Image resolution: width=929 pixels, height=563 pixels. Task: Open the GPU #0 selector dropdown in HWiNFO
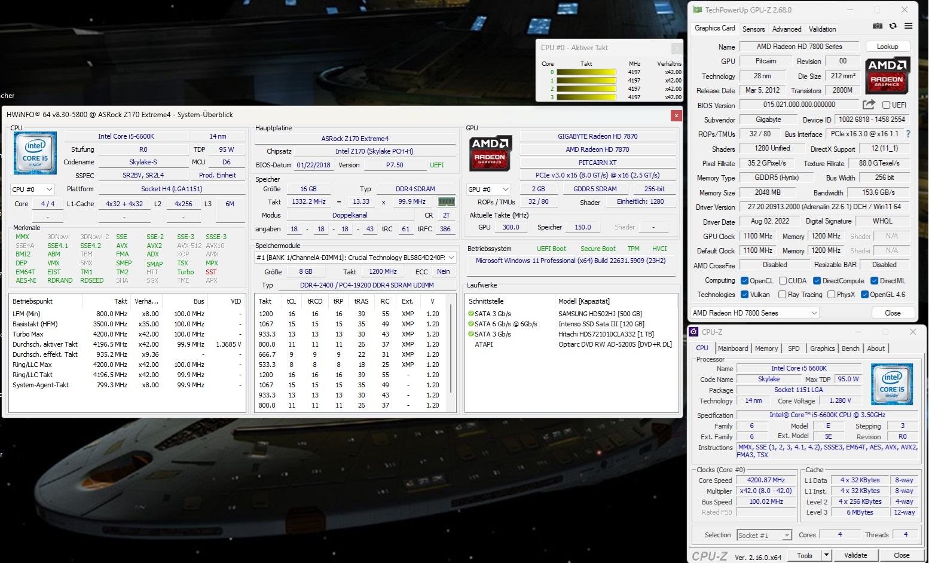coord(488,189)
